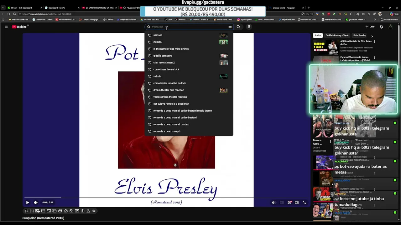Image resolution: width=401 pixels, height=225 pixels.
Task: Focus the Pesquisar search input field
Action: [189, 27]
